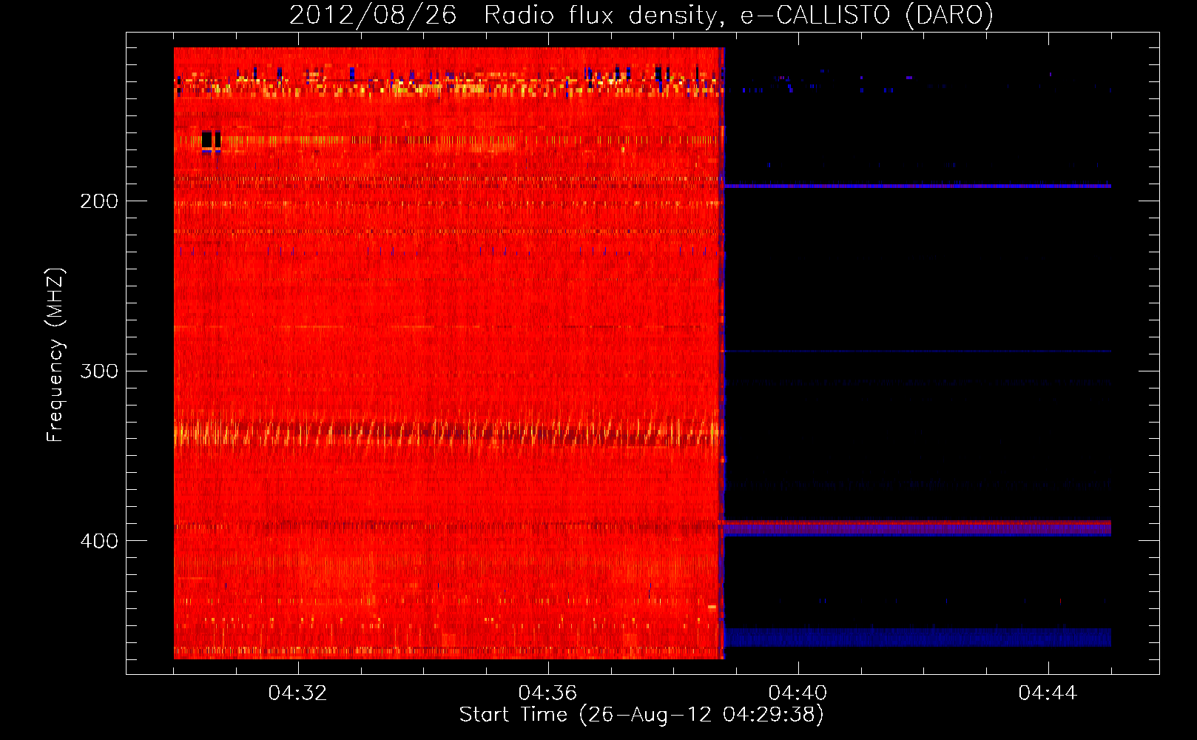Image resolution: width=1197 pixels, height=740 pixels.
Task: Click the 04:36 time tick label
Action: pyautogui.click(x=547, y=693)
